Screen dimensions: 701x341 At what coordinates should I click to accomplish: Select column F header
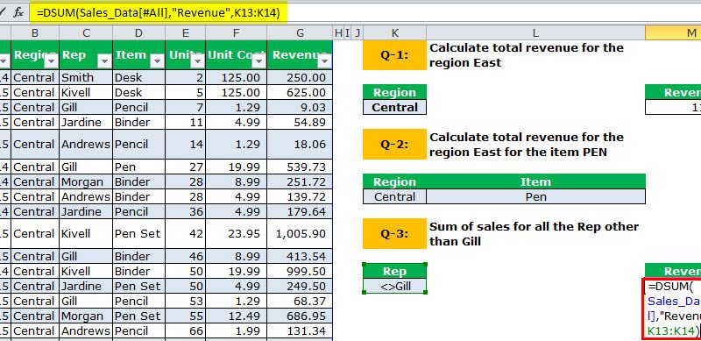(x=236, y=32)
